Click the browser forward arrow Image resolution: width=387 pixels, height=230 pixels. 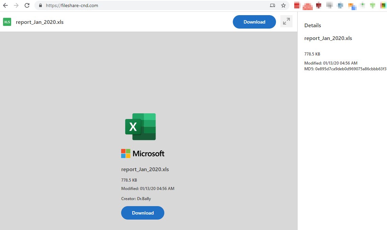tap(16, 5)
